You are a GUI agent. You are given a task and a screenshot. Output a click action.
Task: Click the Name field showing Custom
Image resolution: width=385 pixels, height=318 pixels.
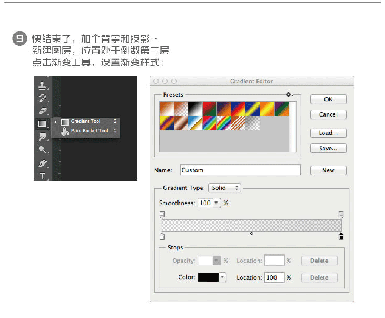click(240, 170)
